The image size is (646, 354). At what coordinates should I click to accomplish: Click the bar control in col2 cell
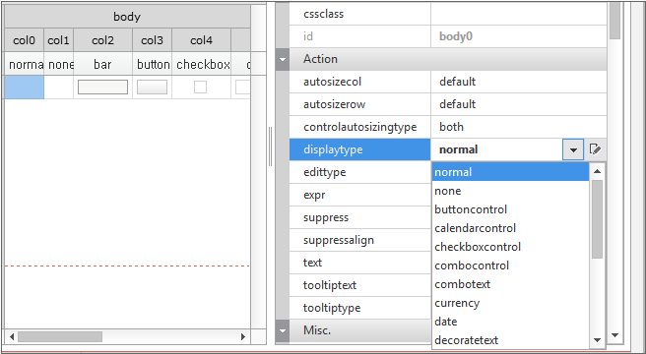[x=102, y=87]
